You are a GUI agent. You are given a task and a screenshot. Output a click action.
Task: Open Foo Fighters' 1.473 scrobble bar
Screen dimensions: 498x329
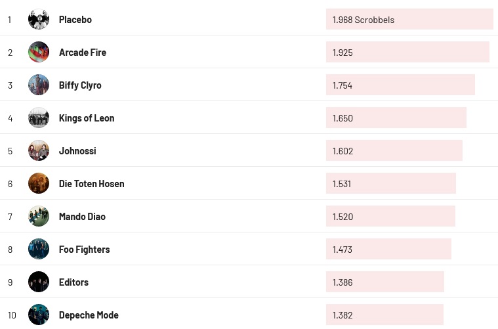(388, 250)
